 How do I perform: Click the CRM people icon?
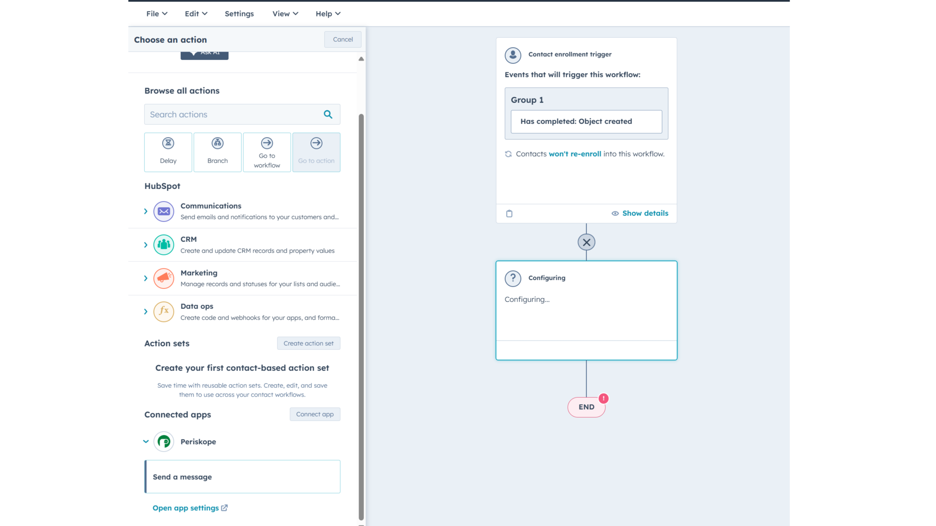point(164,245)
